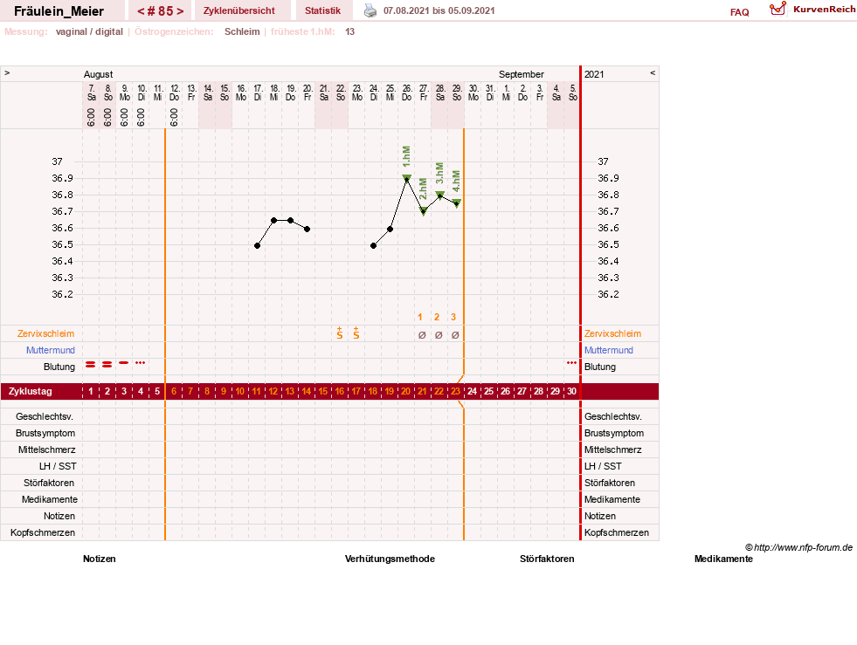
Task: Select the 2.hM temperature marker
Action: pyautogui.click(x=423, y=211)
